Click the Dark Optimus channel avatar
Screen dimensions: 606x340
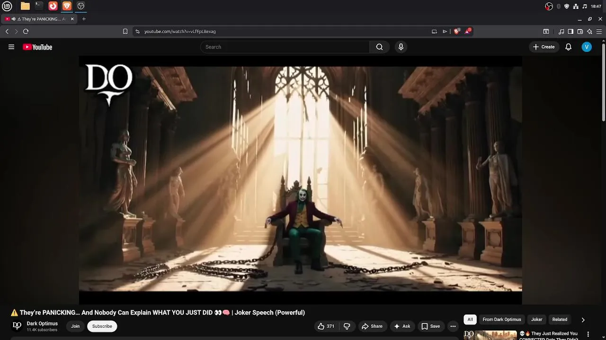(17, 326)
